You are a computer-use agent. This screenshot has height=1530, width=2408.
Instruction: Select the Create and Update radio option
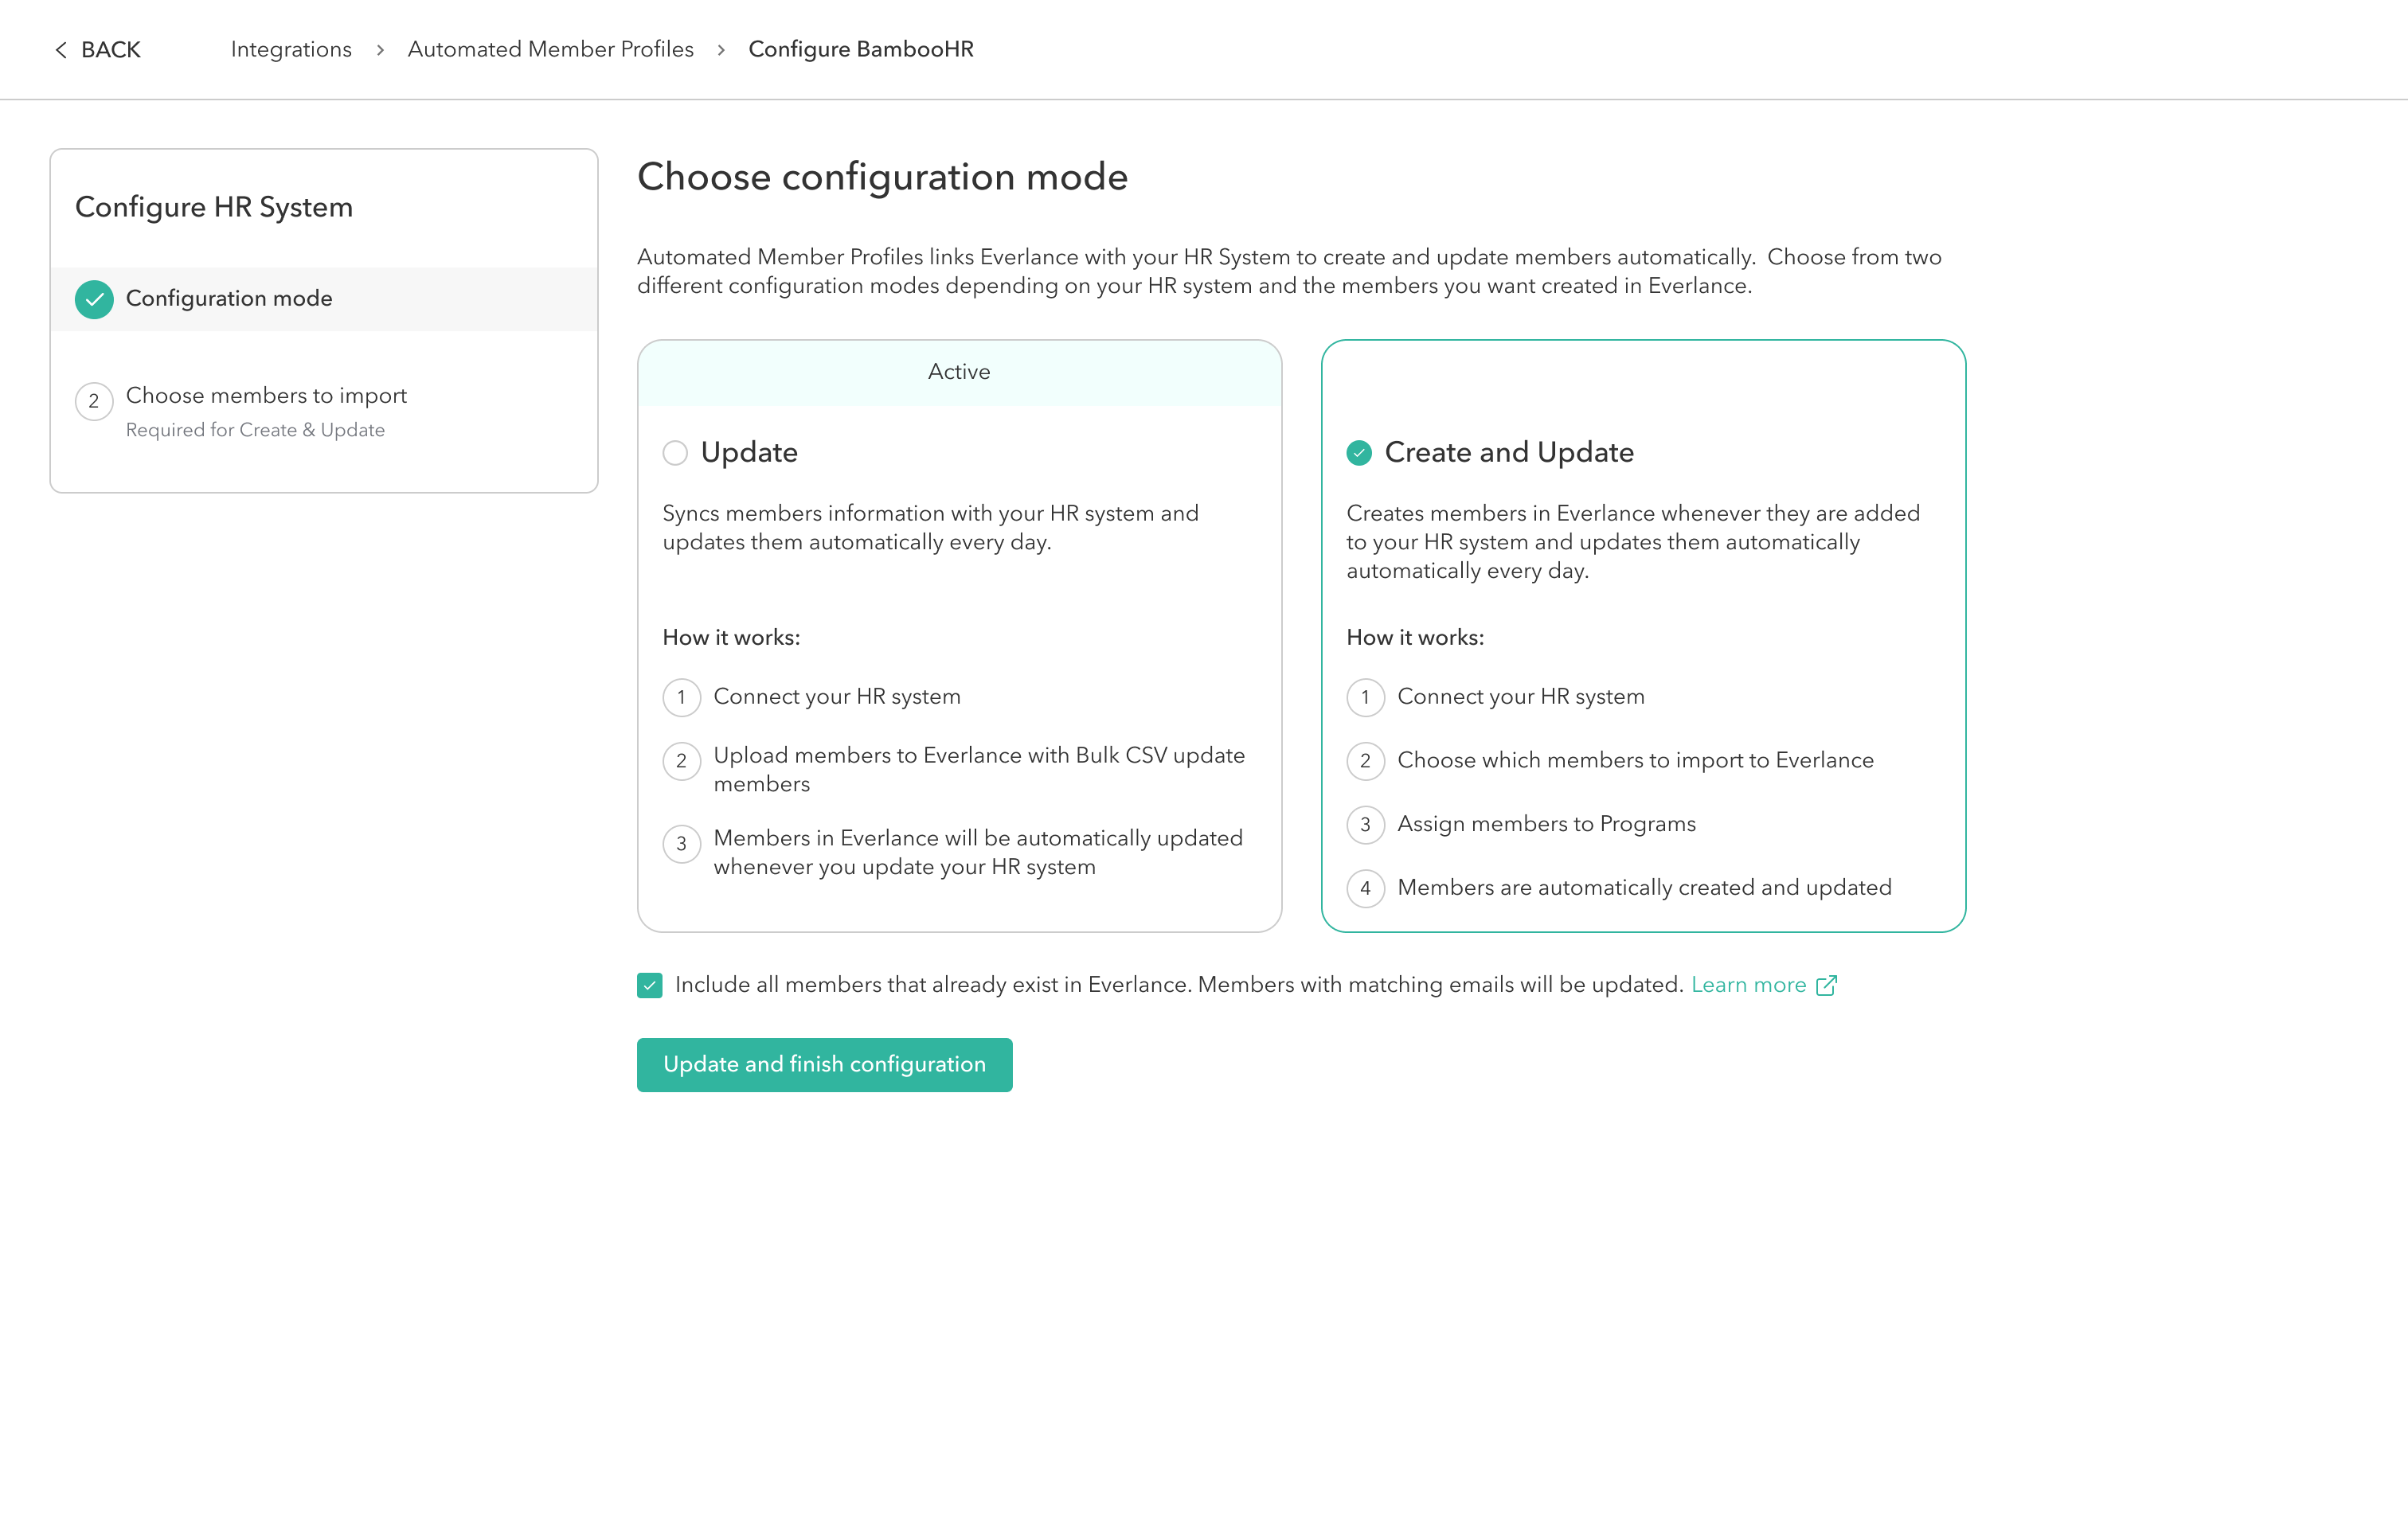click(x=1359, y=453)
